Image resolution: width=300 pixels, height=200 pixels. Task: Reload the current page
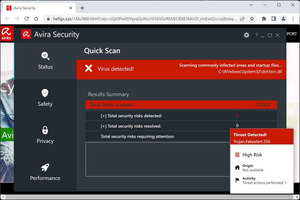[26, 19]
